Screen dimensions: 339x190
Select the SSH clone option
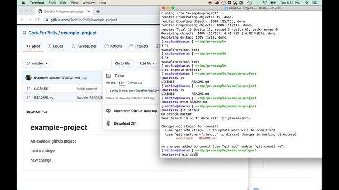point(121,83)
